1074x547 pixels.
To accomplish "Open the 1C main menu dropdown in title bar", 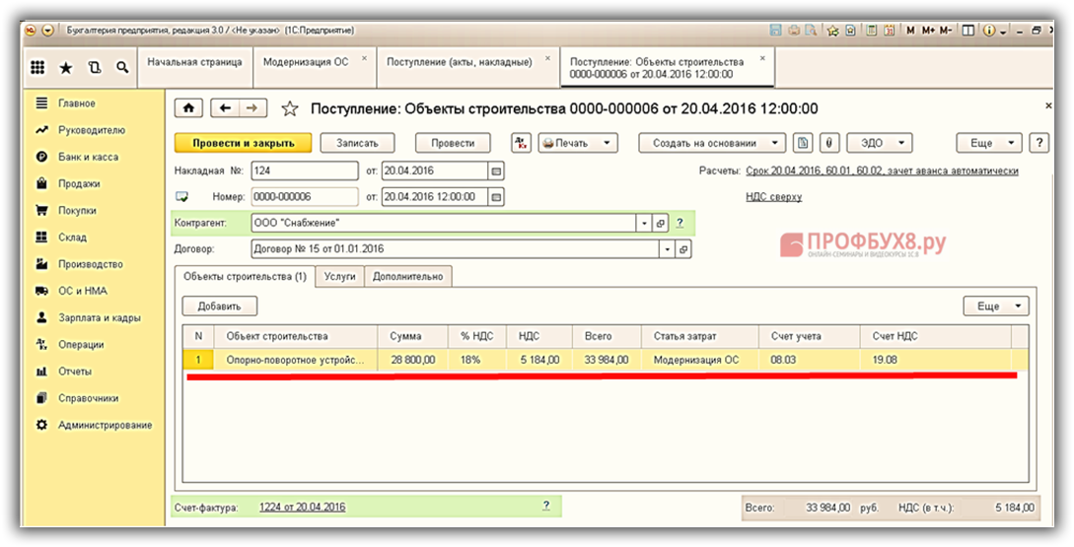I will click(x=47, y=31).
